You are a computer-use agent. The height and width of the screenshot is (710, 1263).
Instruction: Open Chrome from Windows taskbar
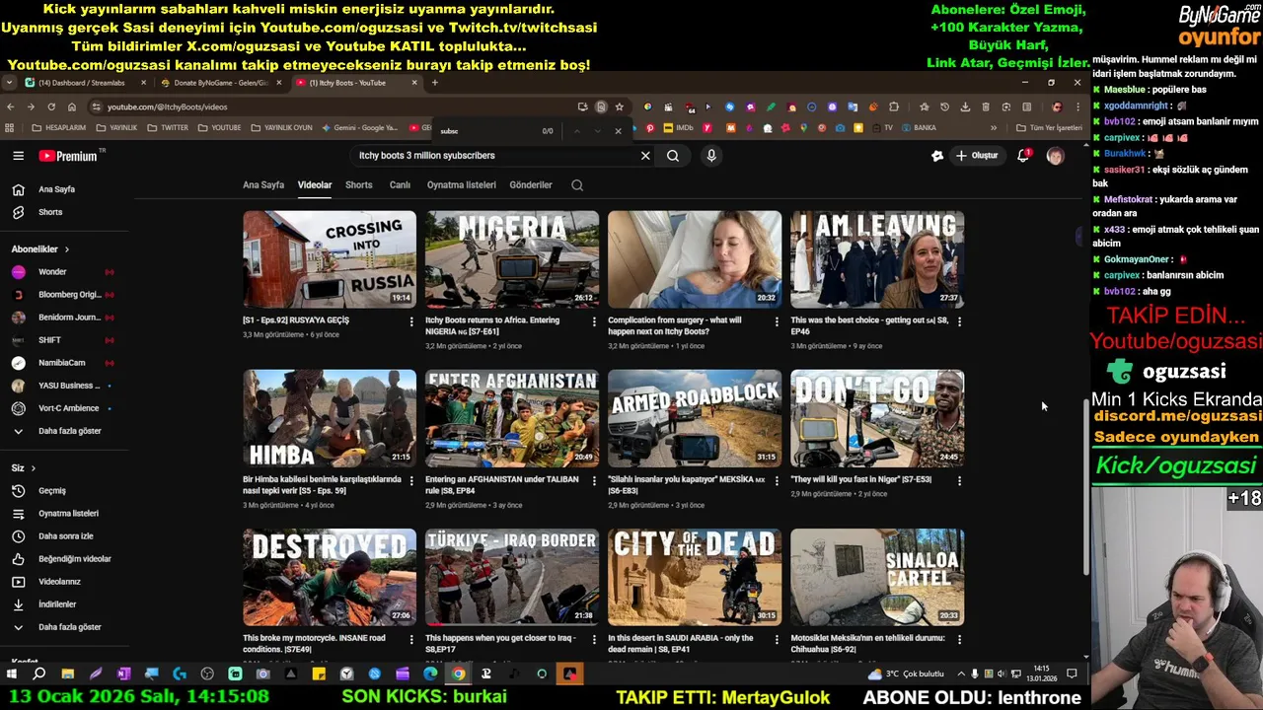[x=458, y=674]
